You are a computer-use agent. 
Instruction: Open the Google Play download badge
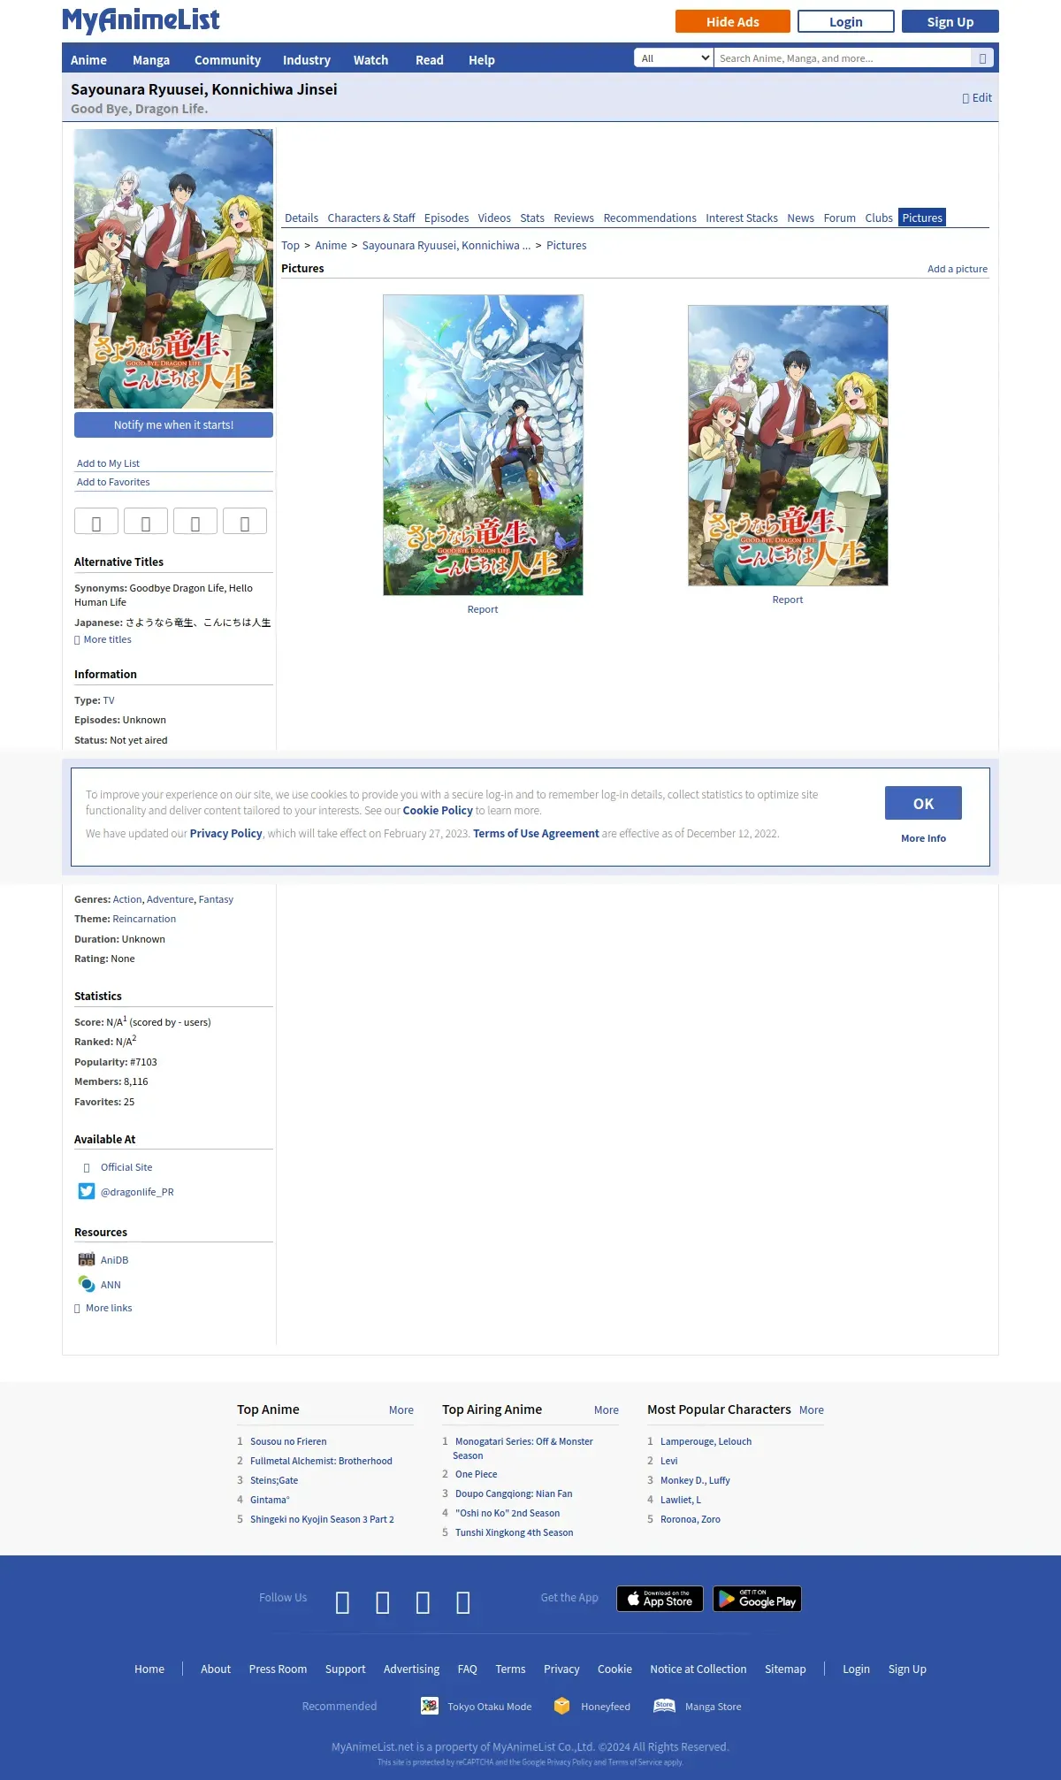pos(757,1599)
